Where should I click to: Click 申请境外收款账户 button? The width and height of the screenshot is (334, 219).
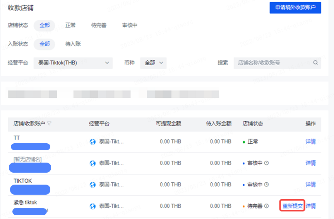click(x=295, y=8)
